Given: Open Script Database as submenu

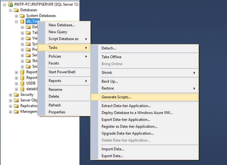Looking at the screenshot, I should coord(64,39).
